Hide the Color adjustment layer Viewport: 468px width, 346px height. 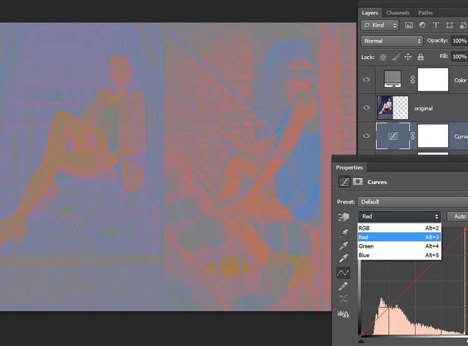[367, 80]
